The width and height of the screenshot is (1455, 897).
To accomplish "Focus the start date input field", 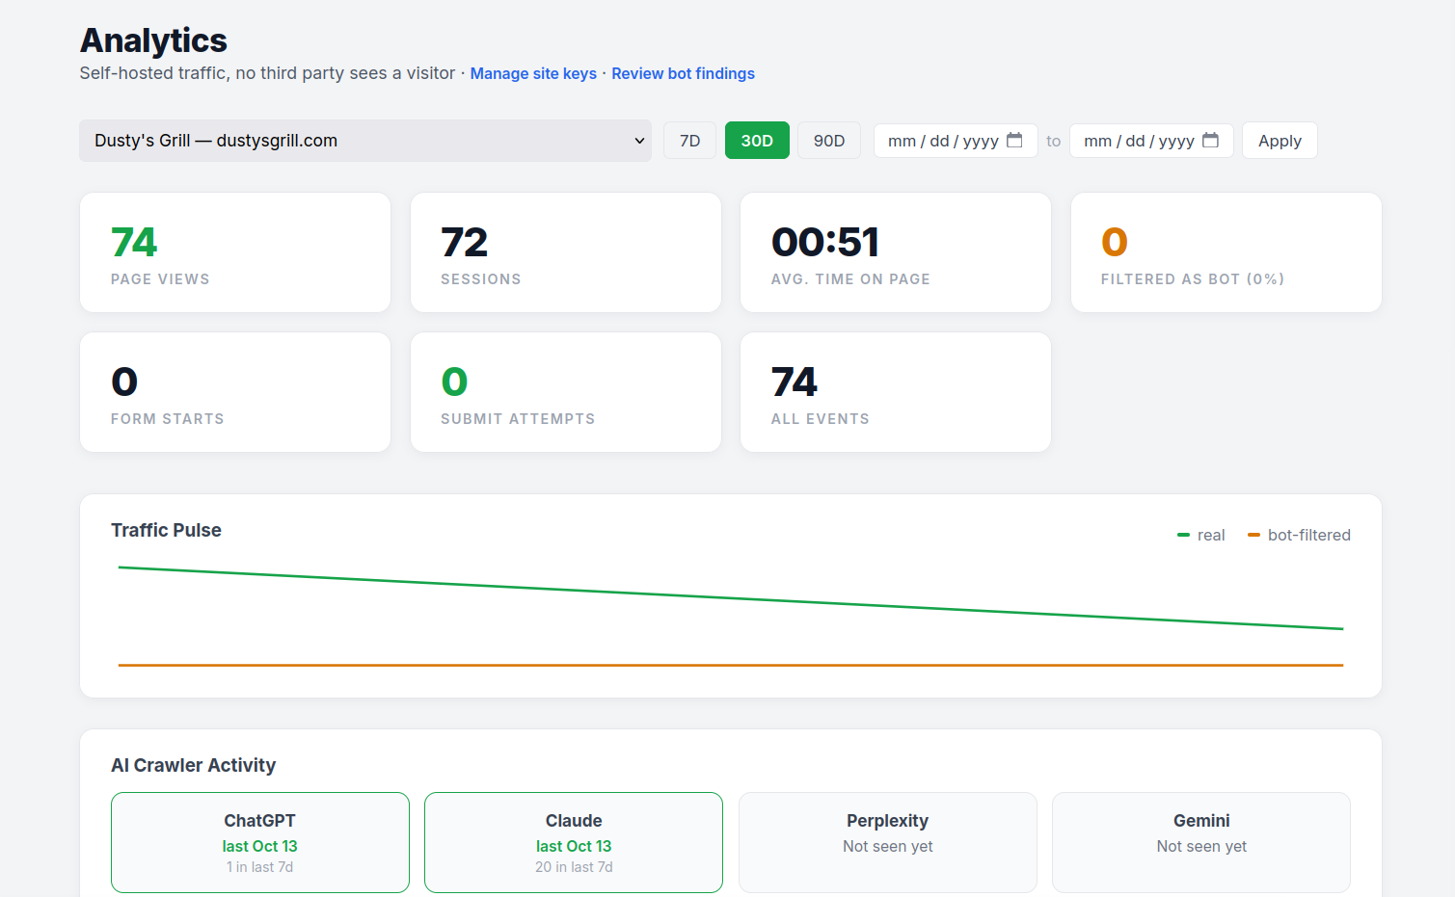I will click(956, 141).
